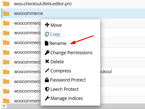This screenshot has width=145, height=109.
Task: Choose Rename from the context menu
Action: 58,43
